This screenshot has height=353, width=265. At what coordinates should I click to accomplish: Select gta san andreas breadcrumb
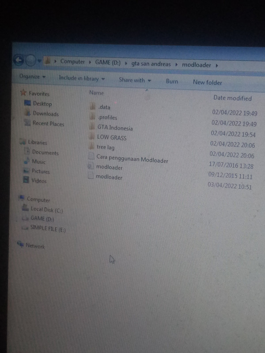click(x=151, y=64)
